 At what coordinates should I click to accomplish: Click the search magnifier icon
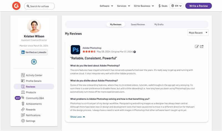pyautogui.click(x=28, y=6)
